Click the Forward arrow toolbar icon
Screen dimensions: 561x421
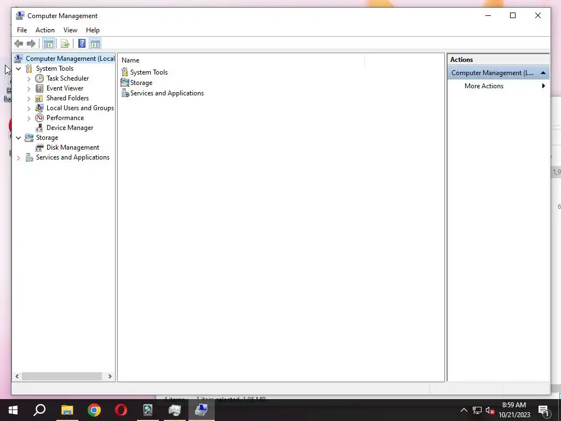pos(31,44)
